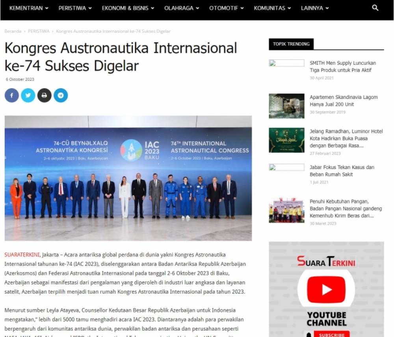Expand the Peristiwa menu arrow
Screen dimensions: 394x337
point(90,8)
